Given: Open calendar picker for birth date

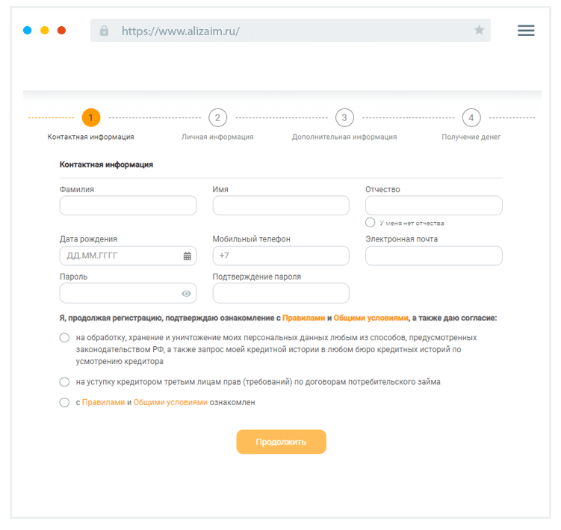Looking at the screenshot, I should [x=187, y=256].
